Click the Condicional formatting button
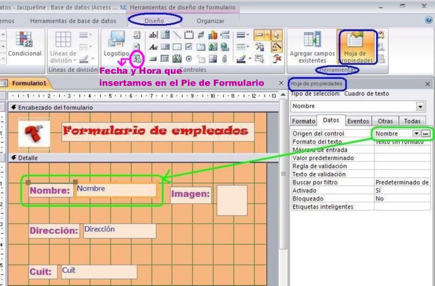 [x=25, y=44]
